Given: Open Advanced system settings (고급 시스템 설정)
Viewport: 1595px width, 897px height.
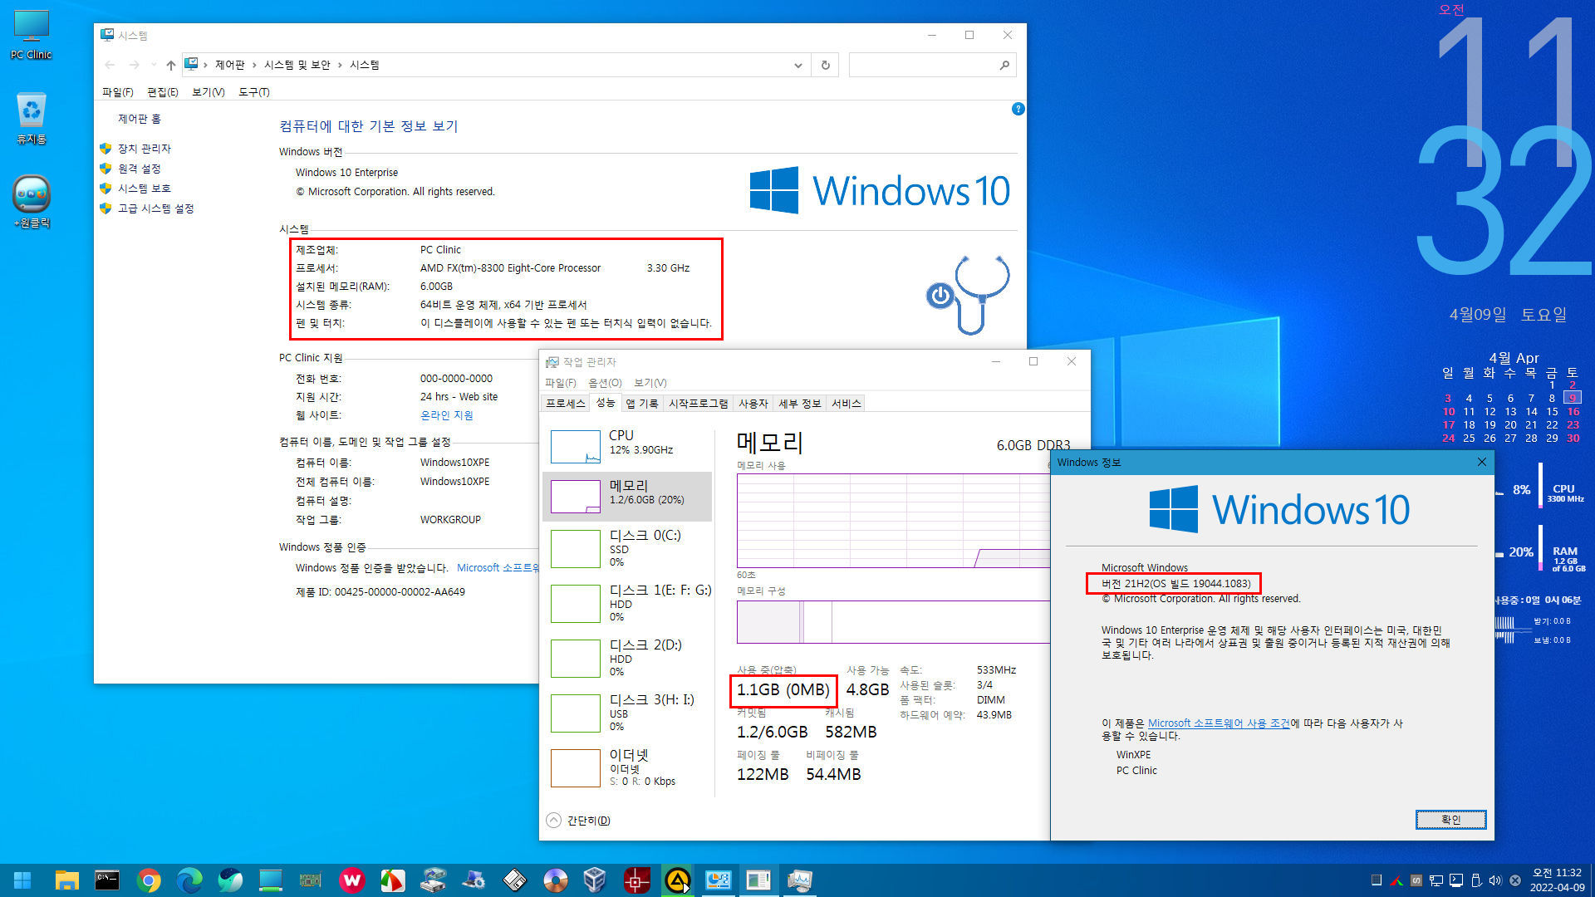Looking at the screenshot, I should coord(155,208).
